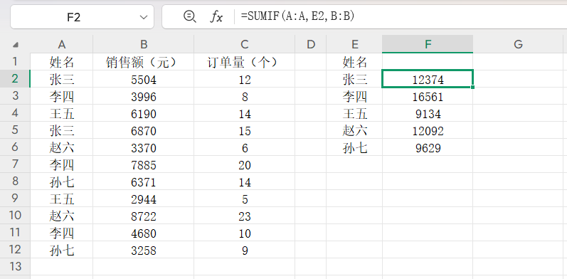This screenshot has height=279, width=567.
Task: Select column G header
Action: pos(518,44)
